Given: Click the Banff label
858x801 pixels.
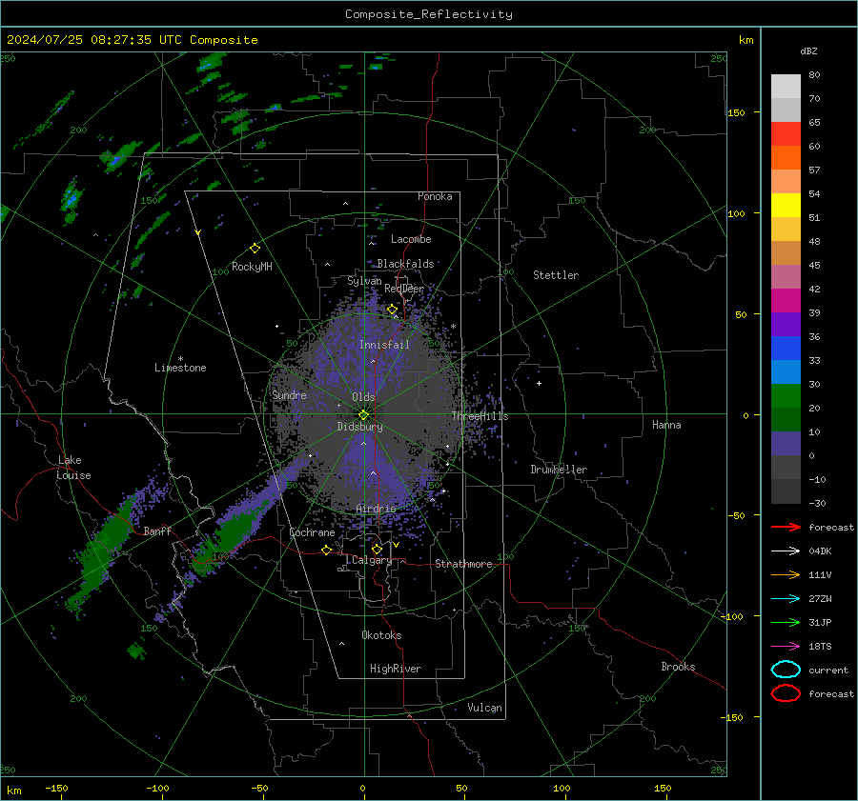Looking at the screenshot, I should tap(157, 531).
